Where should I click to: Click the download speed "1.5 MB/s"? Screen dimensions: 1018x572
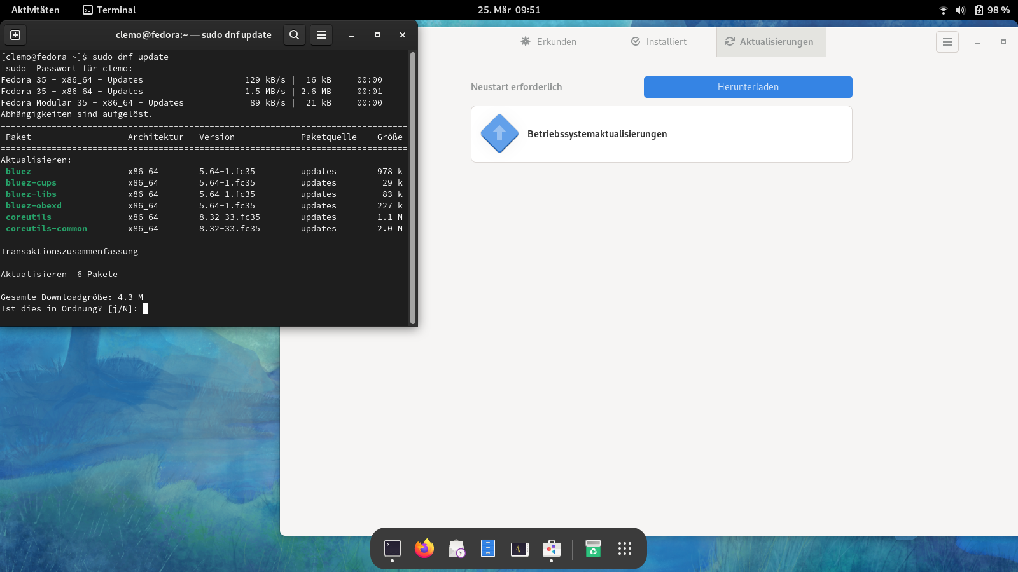tap(265, 92)
